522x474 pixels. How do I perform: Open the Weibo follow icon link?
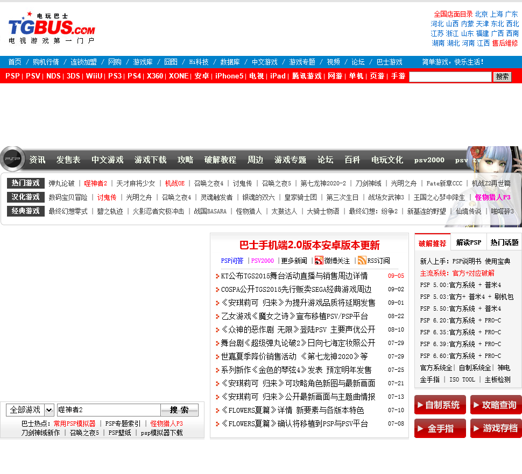coord(319,260)
